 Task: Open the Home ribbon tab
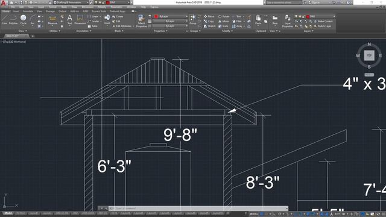coord(6,11)
